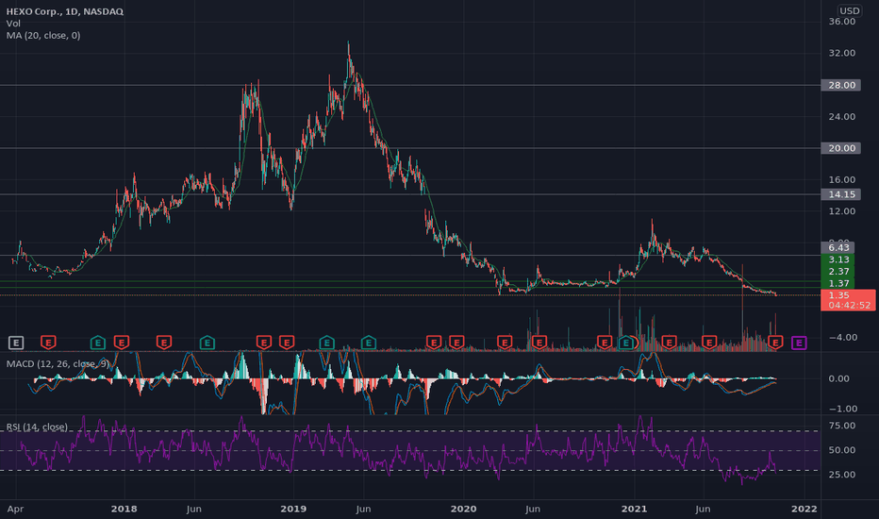The image size is (879, 519).
Task: Click the 36.00 price axis value
Action: point(842,22)
